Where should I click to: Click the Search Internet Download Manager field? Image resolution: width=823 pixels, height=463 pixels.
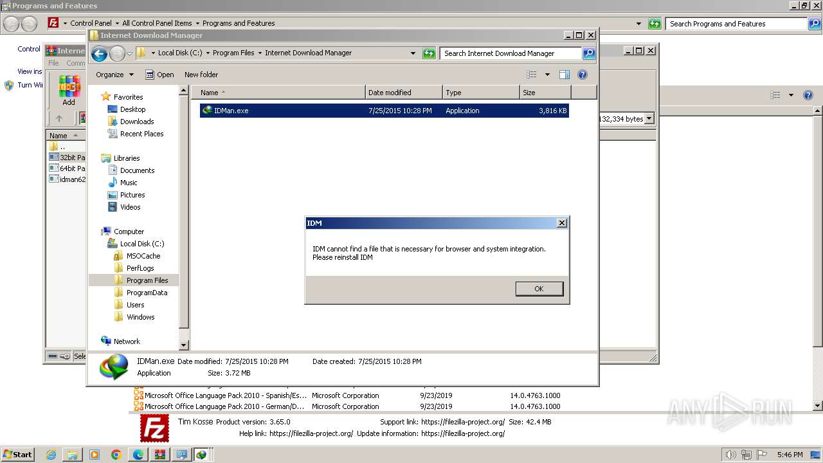[511, 53]
